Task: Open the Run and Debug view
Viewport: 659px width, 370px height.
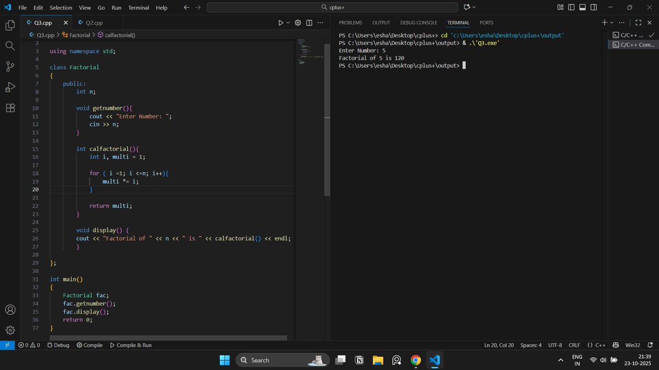Action: (x=10, y=87)
